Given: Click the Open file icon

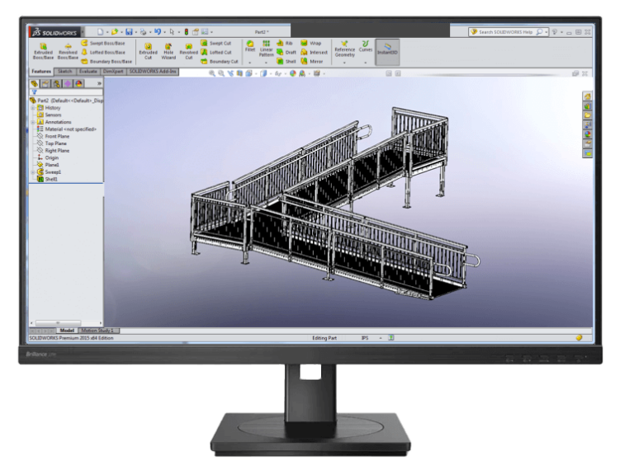Looking at the screenshot, I should tap(115, 32).
